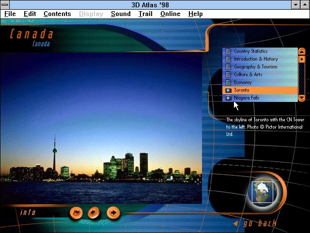
Task: Select Country Statistics in the list
Action: tap(260, 51)
